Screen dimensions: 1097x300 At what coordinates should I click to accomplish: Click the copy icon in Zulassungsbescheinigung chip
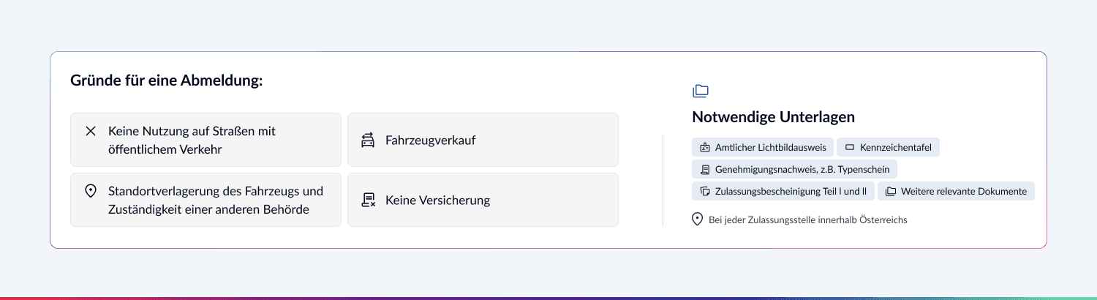coord(705,192)
